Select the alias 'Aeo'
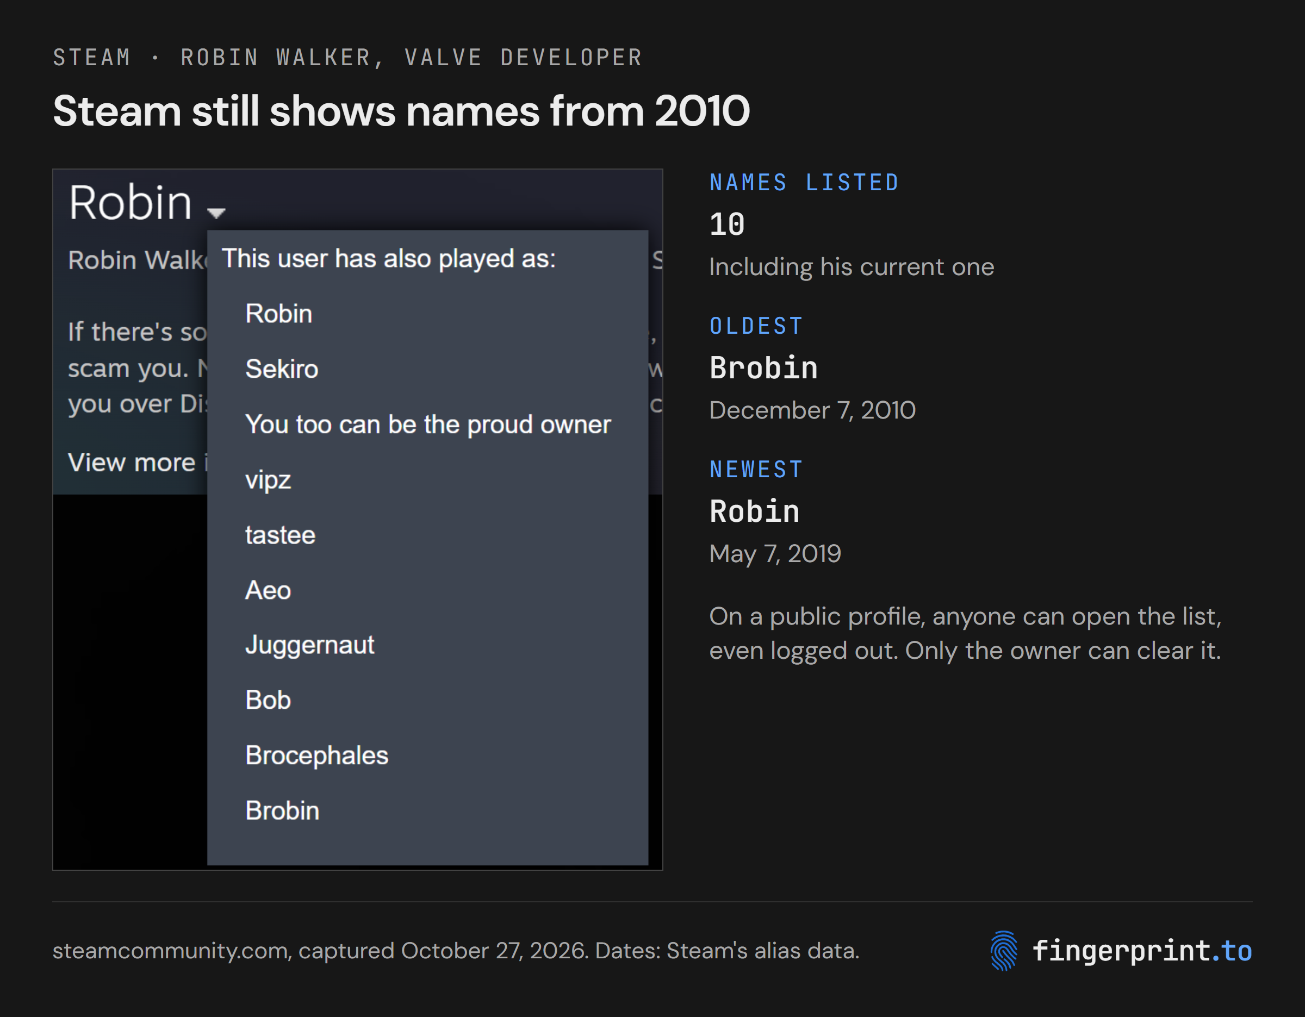 tap(268, 590)
